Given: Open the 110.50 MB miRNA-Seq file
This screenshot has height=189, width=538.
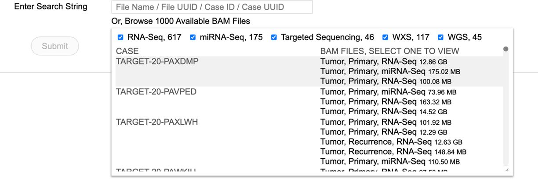Looking at the screenshot, I should pos(390,162).
